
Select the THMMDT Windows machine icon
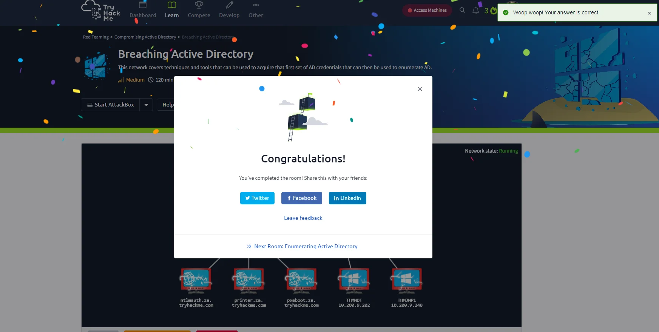354,281
